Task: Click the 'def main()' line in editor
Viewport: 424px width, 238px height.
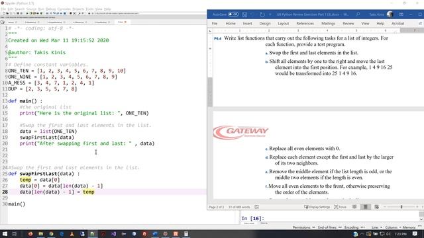Action: coord(25,101)
